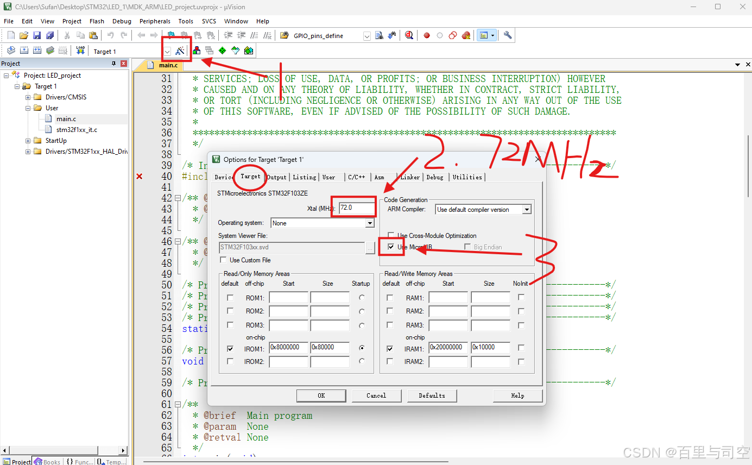
Task: Build the target files icon
Action: tap(24, 51)
